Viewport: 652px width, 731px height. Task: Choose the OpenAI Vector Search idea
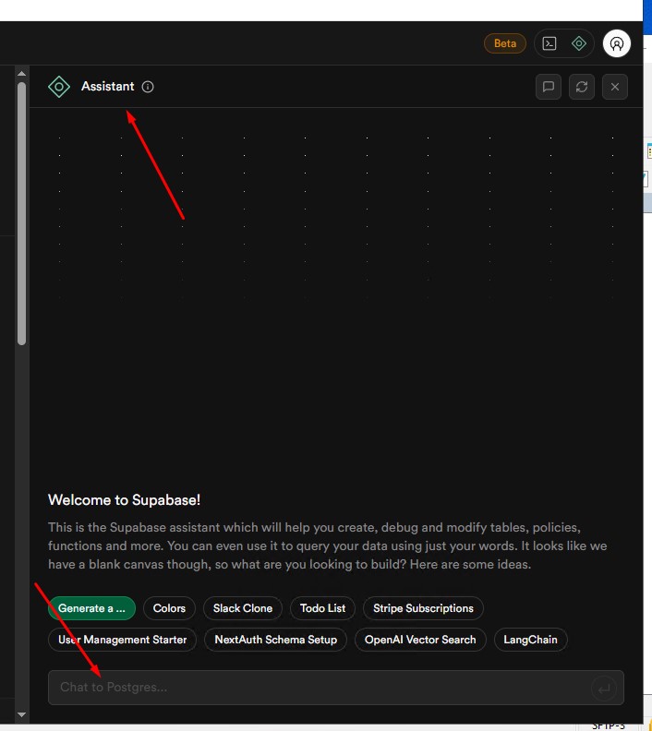coord(420,639)
